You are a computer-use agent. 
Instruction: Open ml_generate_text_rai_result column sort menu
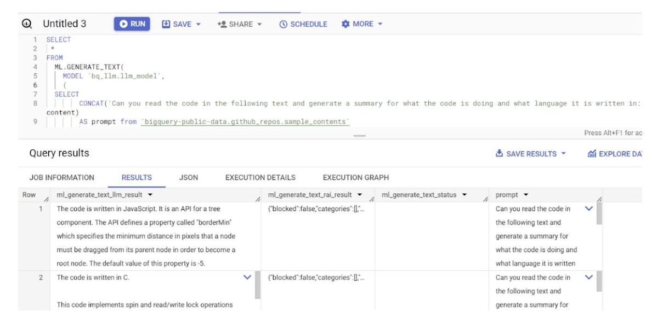pos(360,195)
